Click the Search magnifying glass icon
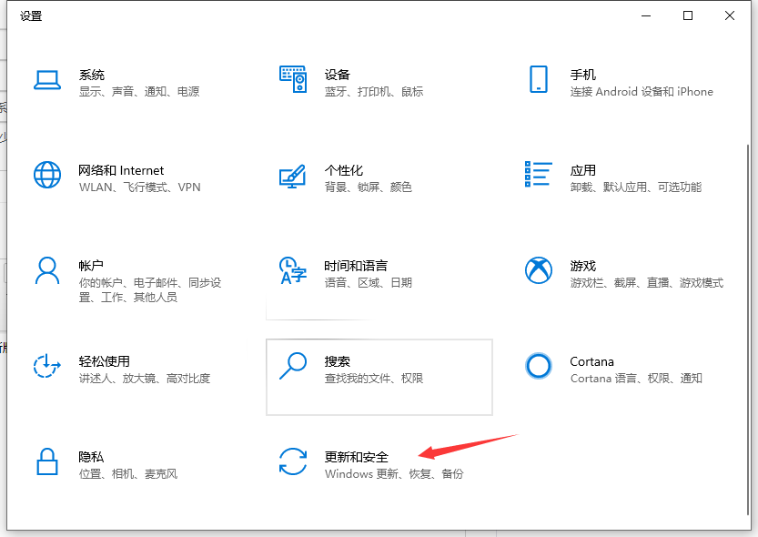The height and width of the screenshot is (537, 758). pos(293,366)
